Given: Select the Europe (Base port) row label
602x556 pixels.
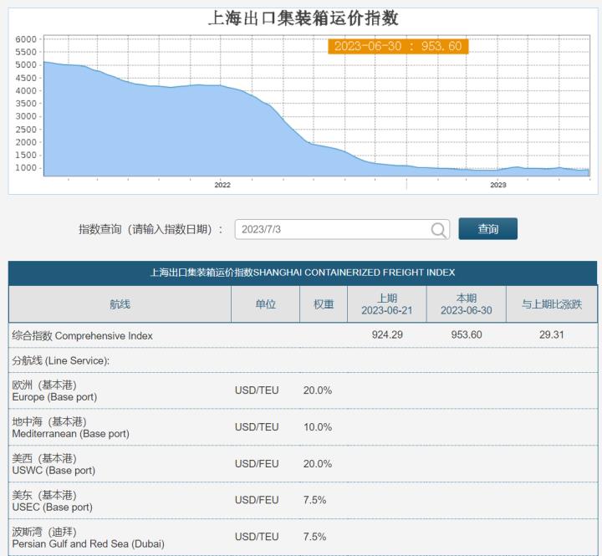Looking at the screenshot, I should [x=54, y=391].
